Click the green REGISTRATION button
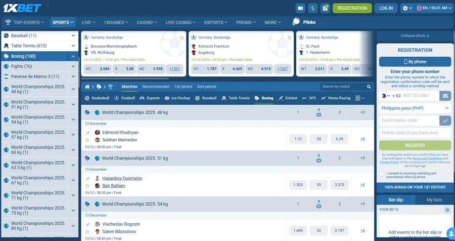Viewport: 455px width, 241px height. (352, 8)
